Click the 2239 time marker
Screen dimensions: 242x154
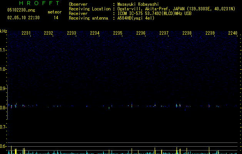point(210,33)
